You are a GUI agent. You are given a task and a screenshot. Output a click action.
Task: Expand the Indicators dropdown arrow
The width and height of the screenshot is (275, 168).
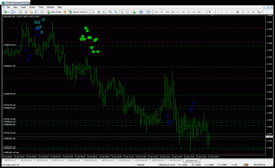pyautogui.click(x=137, y=12)
